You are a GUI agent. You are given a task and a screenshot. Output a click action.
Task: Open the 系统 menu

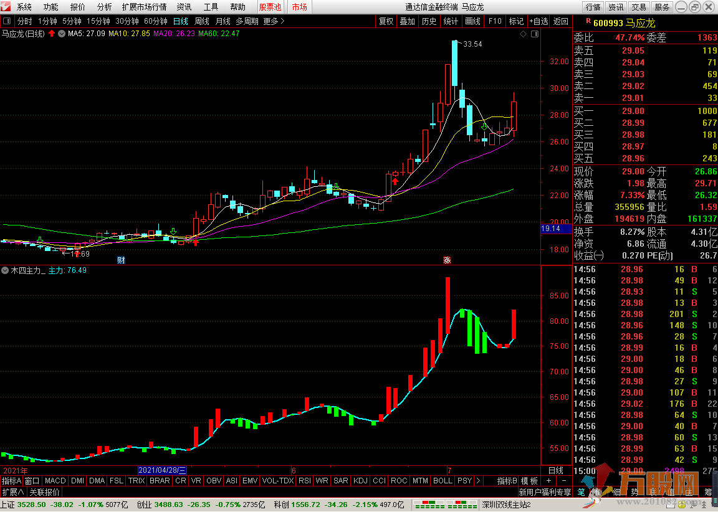[x=24, y=7]
